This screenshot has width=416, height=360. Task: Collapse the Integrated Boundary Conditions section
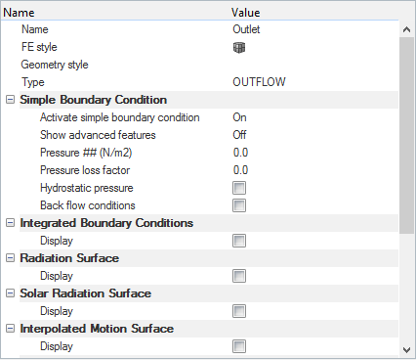(11, 223)
